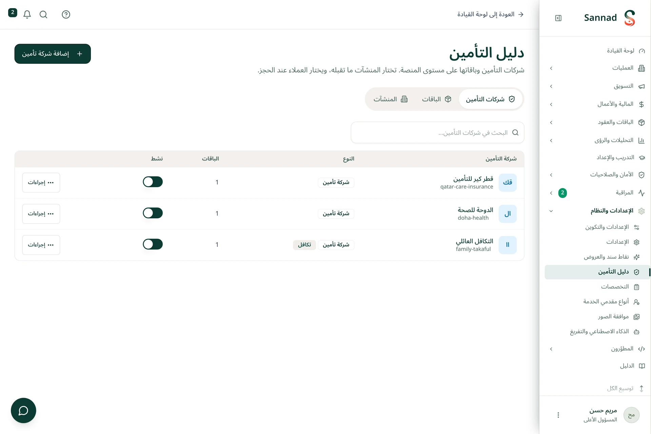Screen dimensions: 651x434
Task: Click the الذكاء الاصطناعي والتفريغ robot icon
Action: (x=637, y=332)
